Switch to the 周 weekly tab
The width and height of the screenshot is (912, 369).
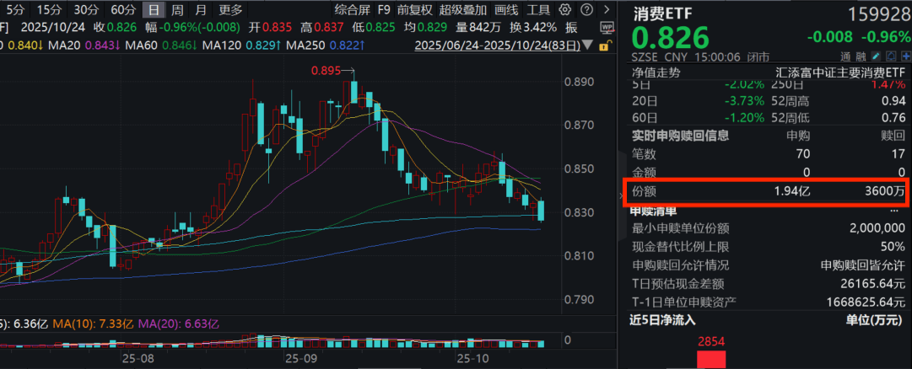176,10
